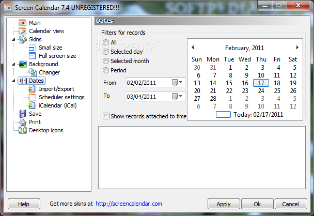314x216 pixels.
Task: Select the All radio button
Action: pyautogui.click(x=106, y=42)
